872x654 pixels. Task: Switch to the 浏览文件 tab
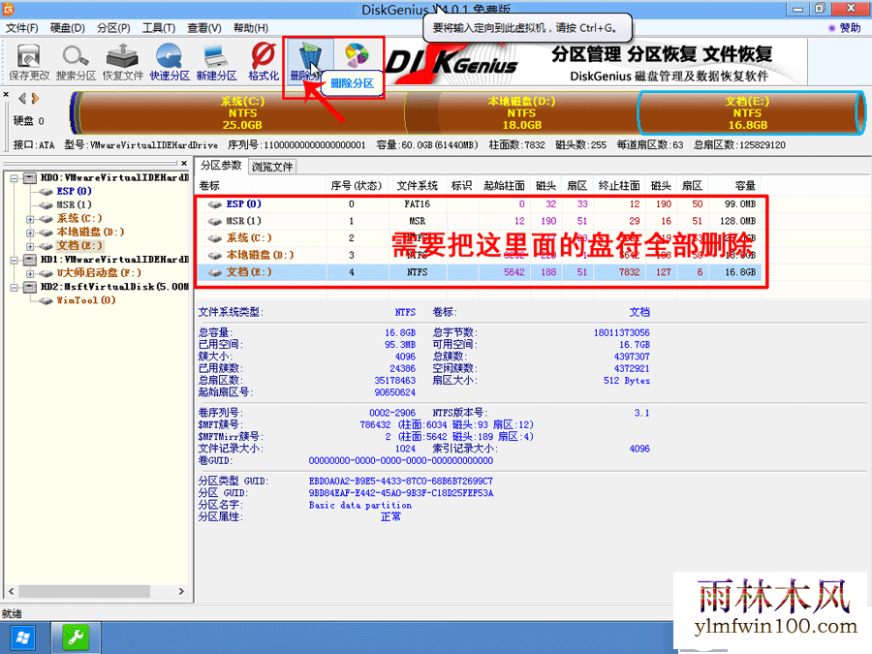[272, 167]
